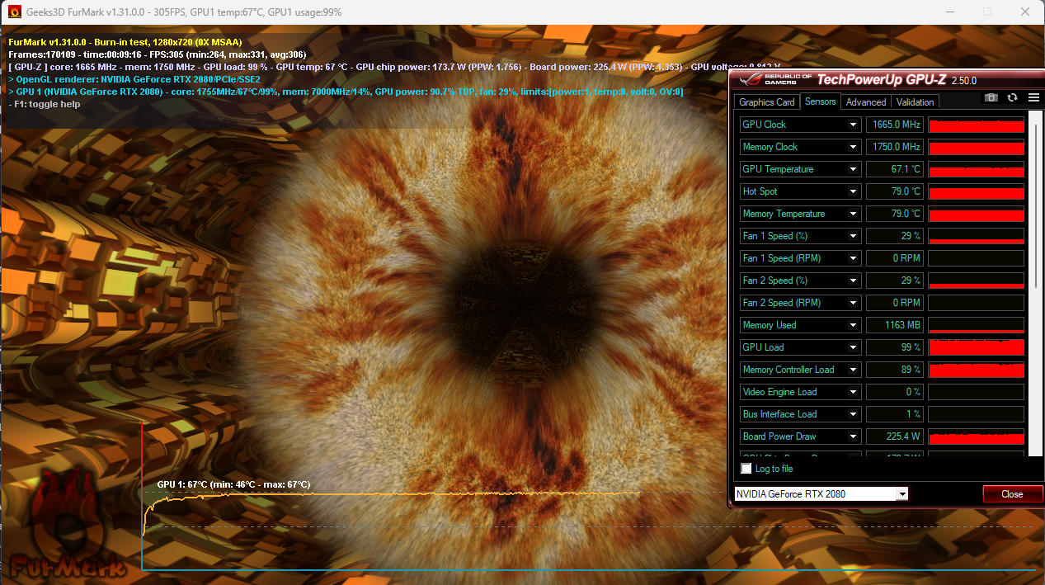
Task: Expand the Board Power Draw dropdown
Action: click(x=854, y=436)
